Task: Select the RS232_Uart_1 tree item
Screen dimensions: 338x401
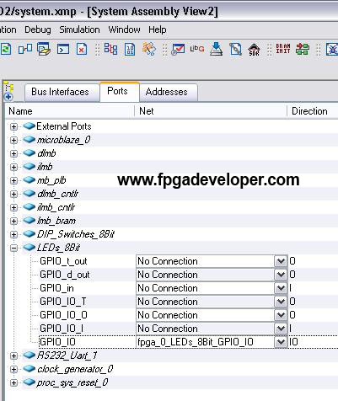Action: click(67, 356)
